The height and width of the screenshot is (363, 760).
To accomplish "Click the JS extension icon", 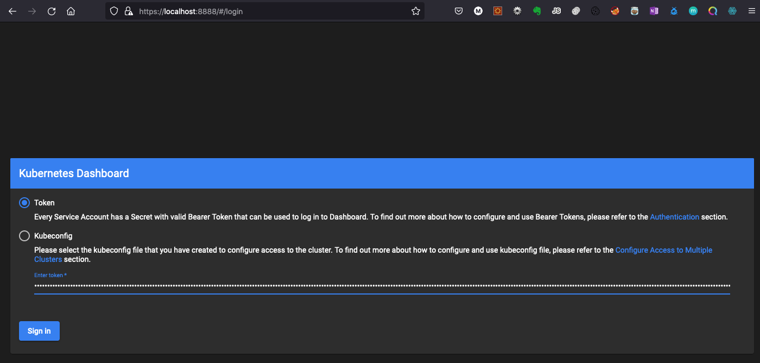I will click(x=556, y=11).
